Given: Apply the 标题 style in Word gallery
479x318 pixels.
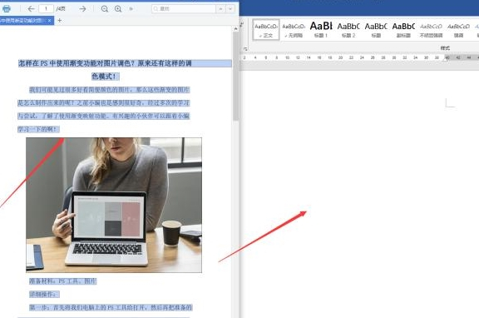Looking at the screenshot, I should [x=376, y=30].
